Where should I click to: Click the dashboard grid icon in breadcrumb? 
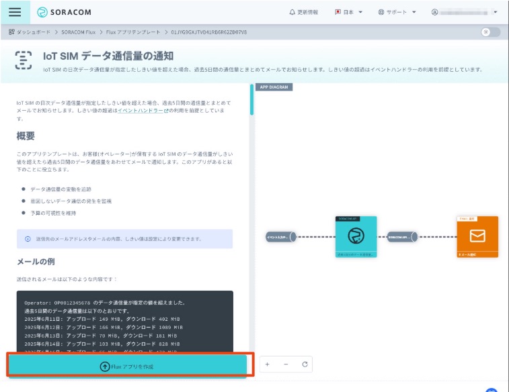pyautogui.click(x=11, y=32)
